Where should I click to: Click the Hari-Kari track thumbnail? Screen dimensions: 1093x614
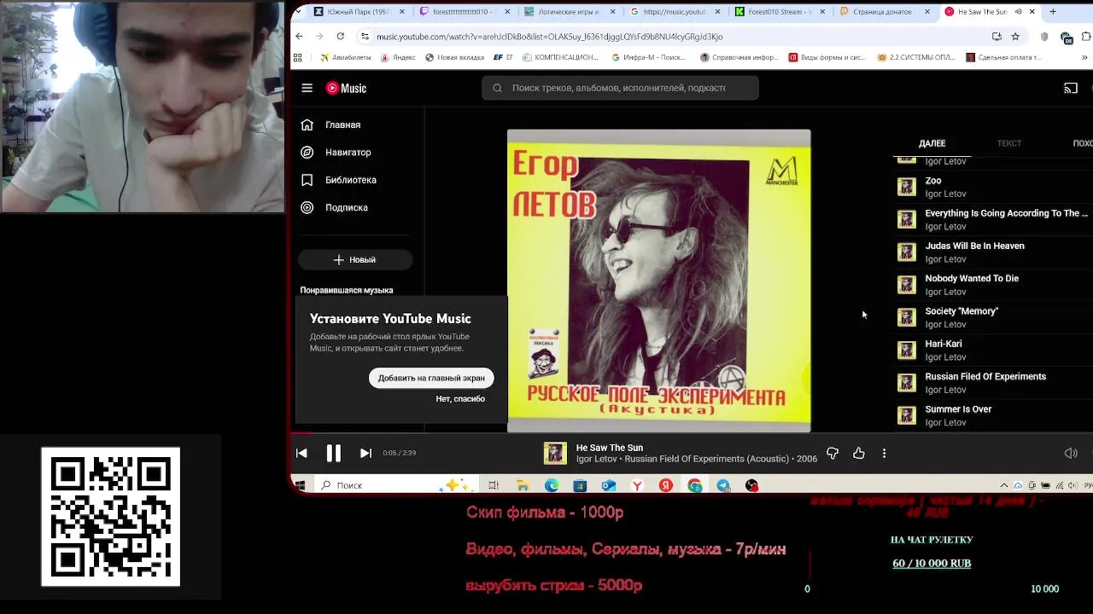click(907, 350)
